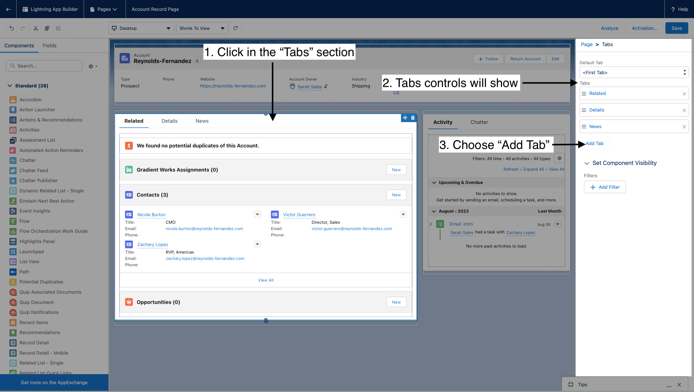Click the cut scissors icon
The width and height of the screenshot is (694, 392).
pyautogui.click(x=36, y=28)
